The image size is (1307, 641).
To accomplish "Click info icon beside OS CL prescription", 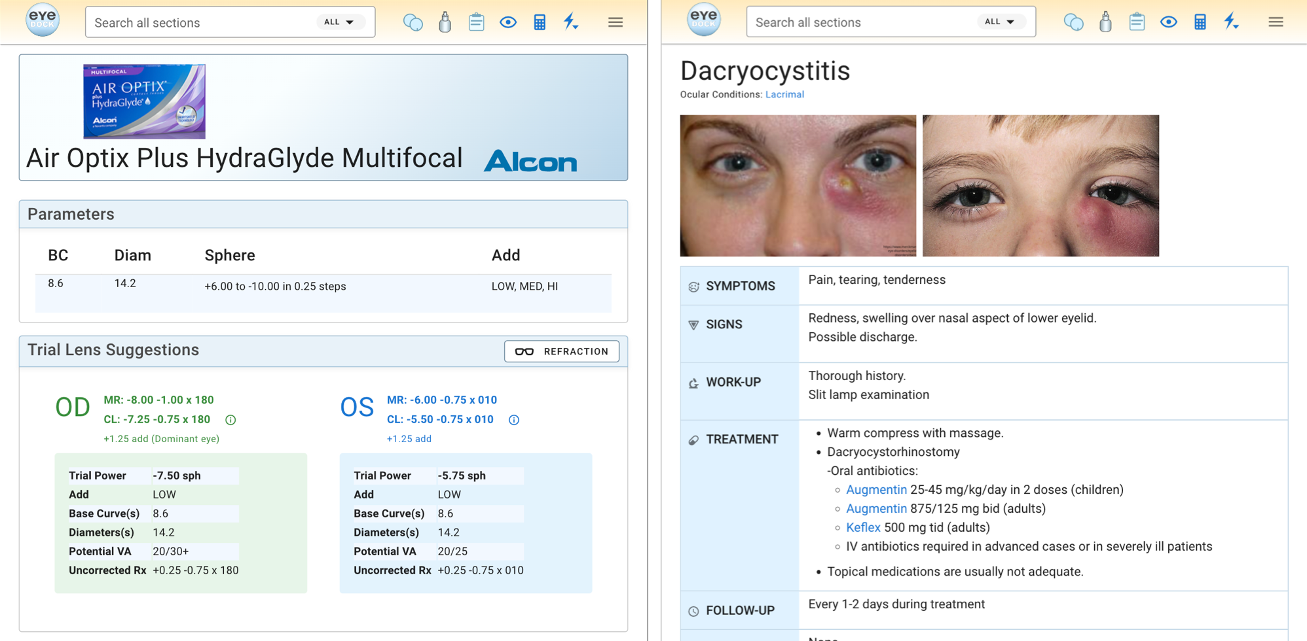I will pos(514,420).
